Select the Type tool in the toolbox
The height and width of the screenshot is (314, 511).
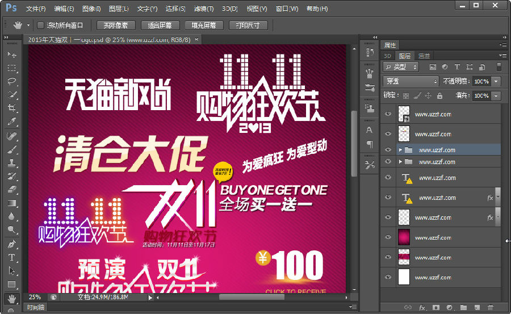click(12, 257)
